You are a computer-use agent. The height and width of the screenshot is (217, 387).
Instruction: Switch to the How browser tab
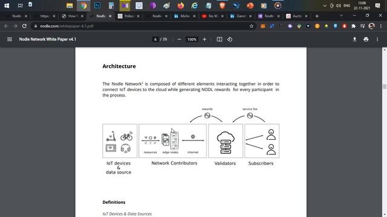[x=72, y=16]
